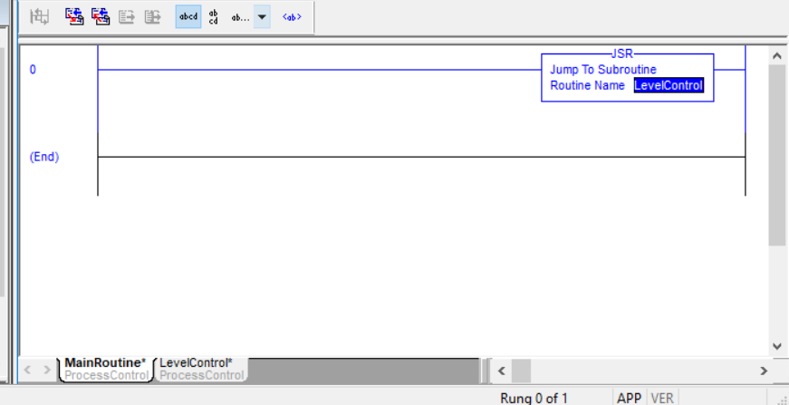The image size is (789, 405).
Task: Click the tab scroll right arrow
Action: 47,371
